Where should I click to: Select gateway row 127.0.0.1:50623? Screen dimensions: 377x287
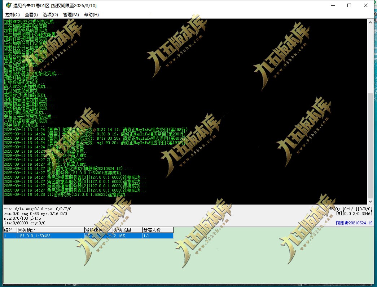[88, 236]
